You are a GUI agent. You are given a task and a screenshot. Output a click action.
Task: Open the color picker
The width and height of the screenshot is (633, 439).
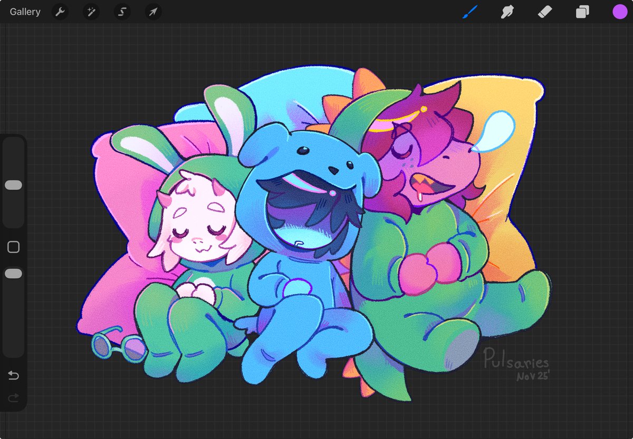click(619, 12)
